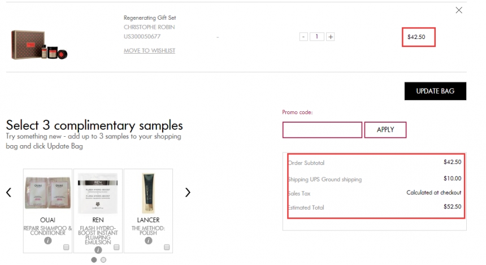Check the OUAI Repair Shampoo sample box
486x265 pixels.
(x=66, y=247)
